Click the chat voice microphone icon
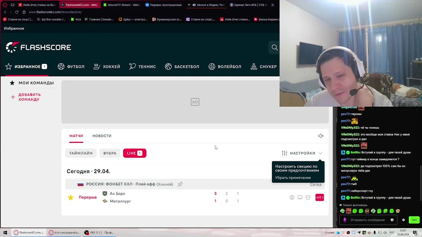422x237 pixels. pos(345,220)
